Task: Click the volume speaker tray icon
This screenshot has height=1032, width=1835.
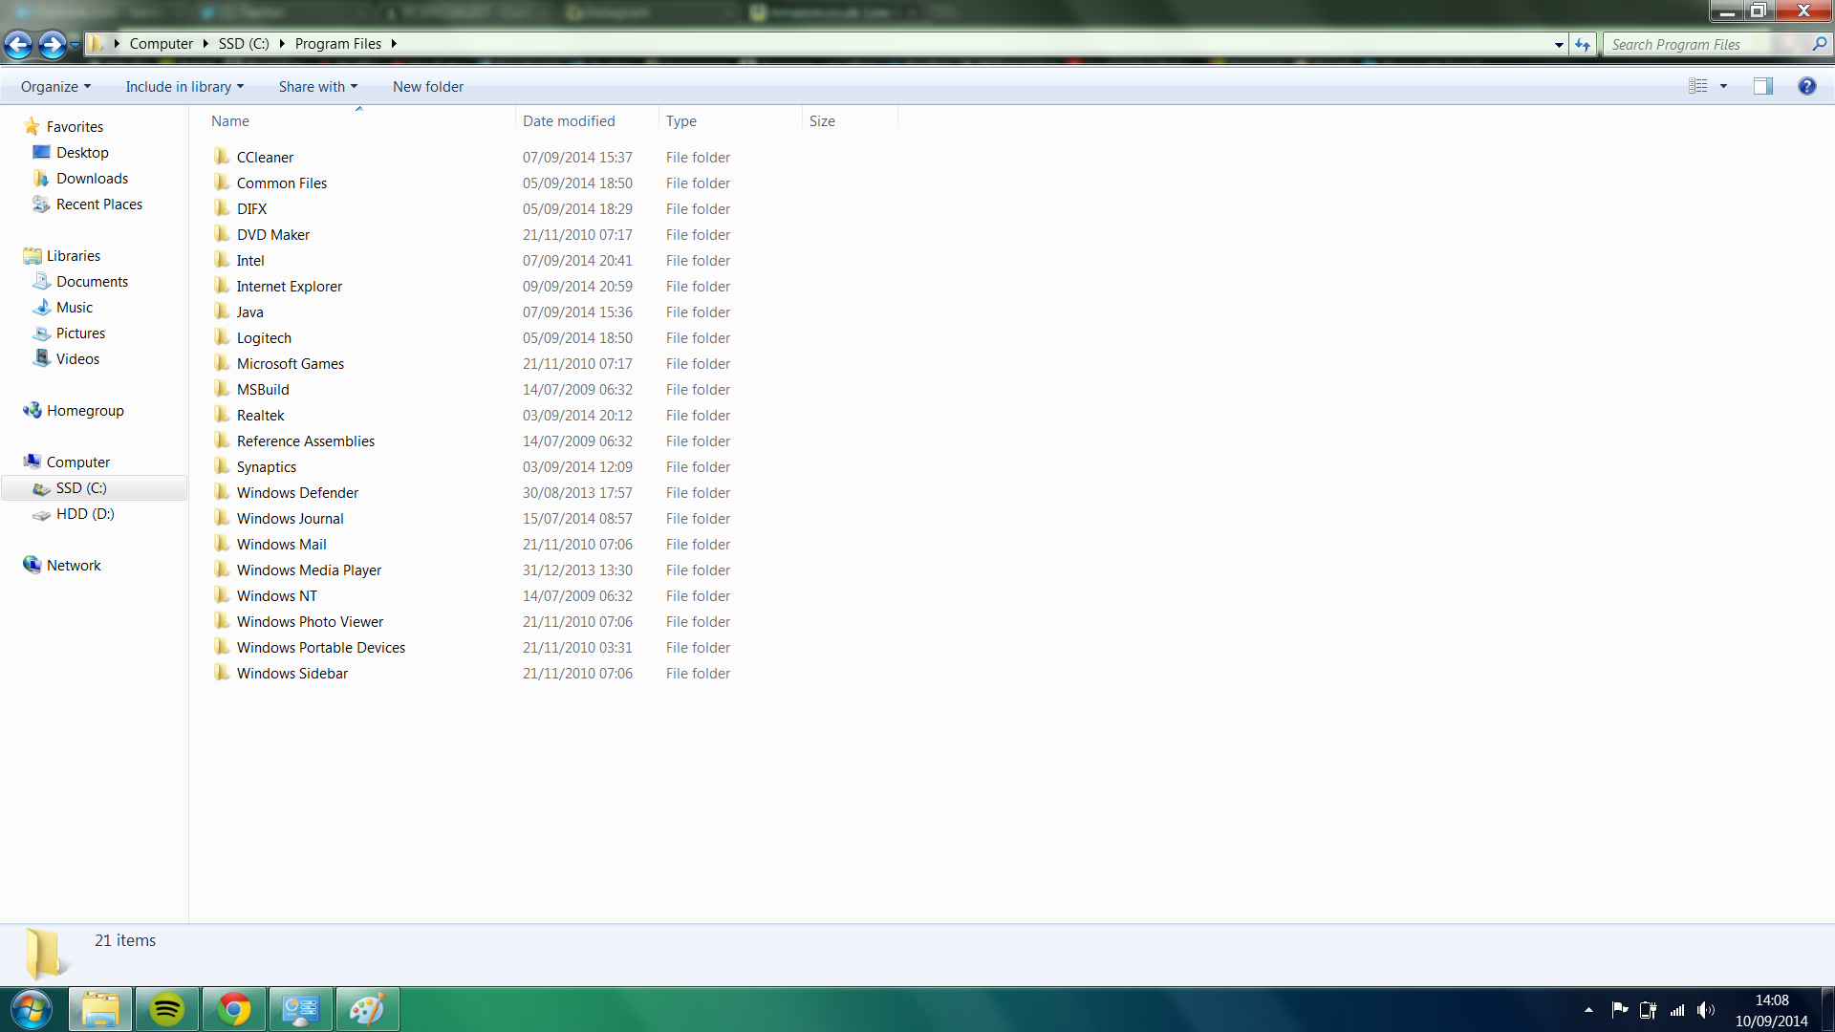Action: [x=1706, y=1010]
